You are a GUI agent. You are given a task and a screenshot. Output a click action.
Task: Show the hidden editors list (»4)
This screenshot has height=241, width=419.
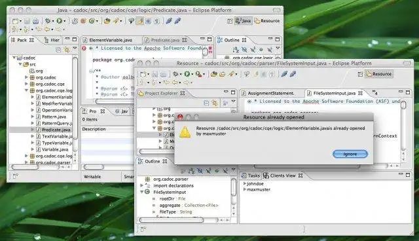[x=375, y=93]
